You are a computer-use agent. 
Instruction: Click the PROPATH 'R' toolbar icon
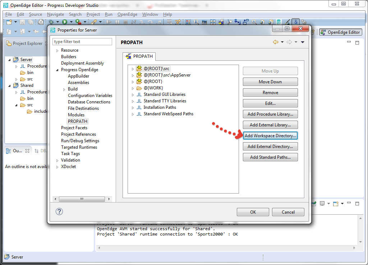(x=221, y=22)
